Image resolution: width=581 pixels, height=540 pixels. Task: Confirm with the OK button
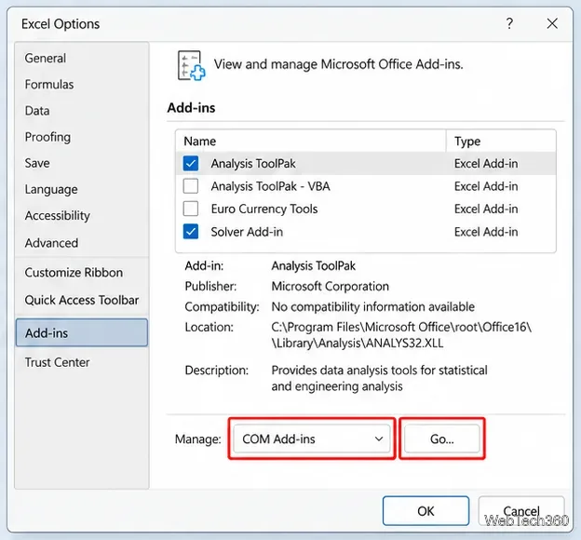[x=426, y=511]
